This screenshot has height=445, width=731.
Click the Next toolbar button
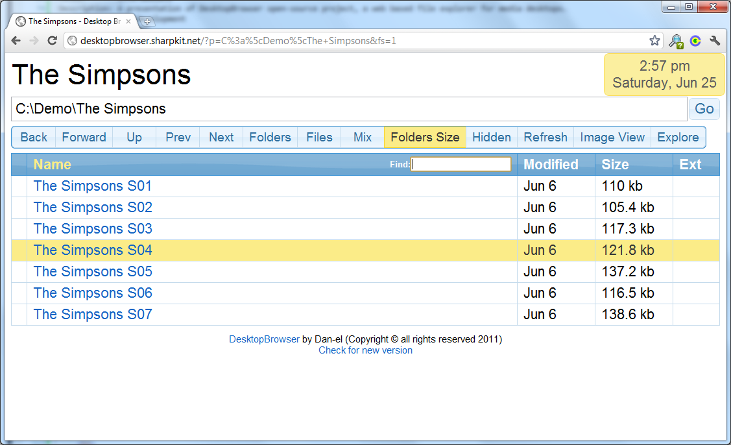pyautogui.click(x=221, y=137)
